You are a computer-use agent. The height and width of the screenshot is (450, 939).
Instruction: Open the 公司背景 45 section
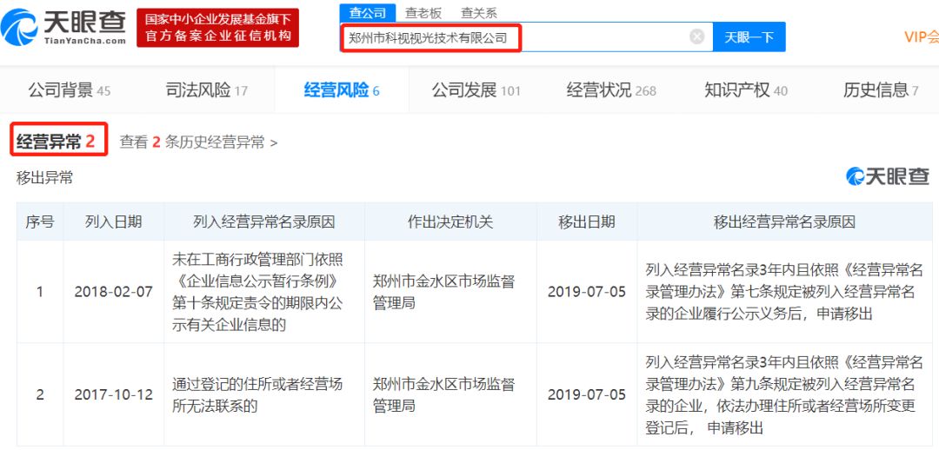(70, 90)
